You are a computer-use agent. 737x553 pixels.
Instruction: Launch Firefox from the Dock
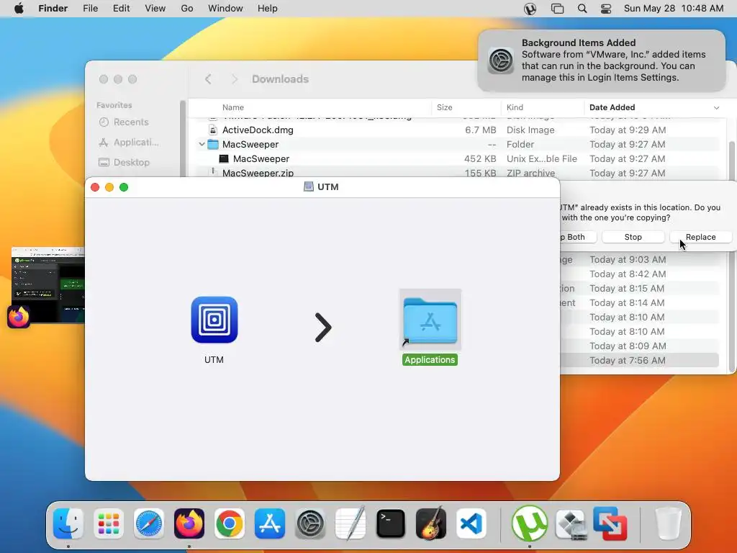189,523
